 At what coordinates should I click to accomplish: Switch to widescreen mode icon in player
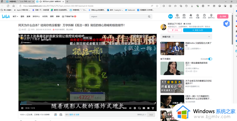(x=144, y=108)
